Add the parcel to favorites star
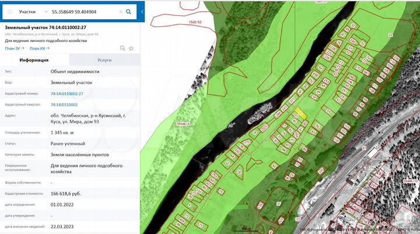Image resolution: width=420 pixels, height=234 pixels. (x=131, y=48)
